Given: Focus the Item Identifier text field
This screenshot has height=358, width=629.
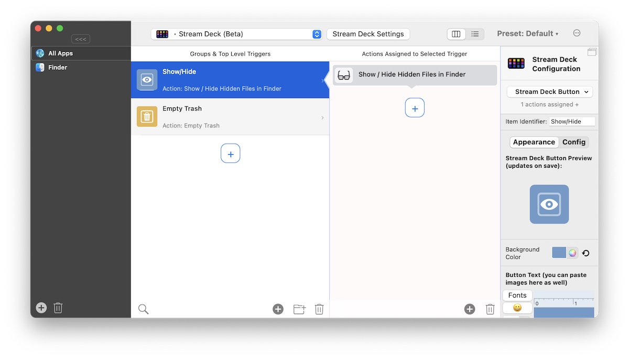Looking at the screenshot, I should pos(572,122).
